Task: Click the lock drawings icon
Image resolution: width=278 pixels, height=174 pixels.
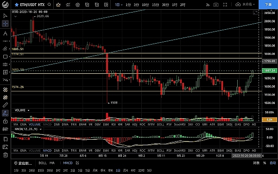Action: tap(5, 121)
